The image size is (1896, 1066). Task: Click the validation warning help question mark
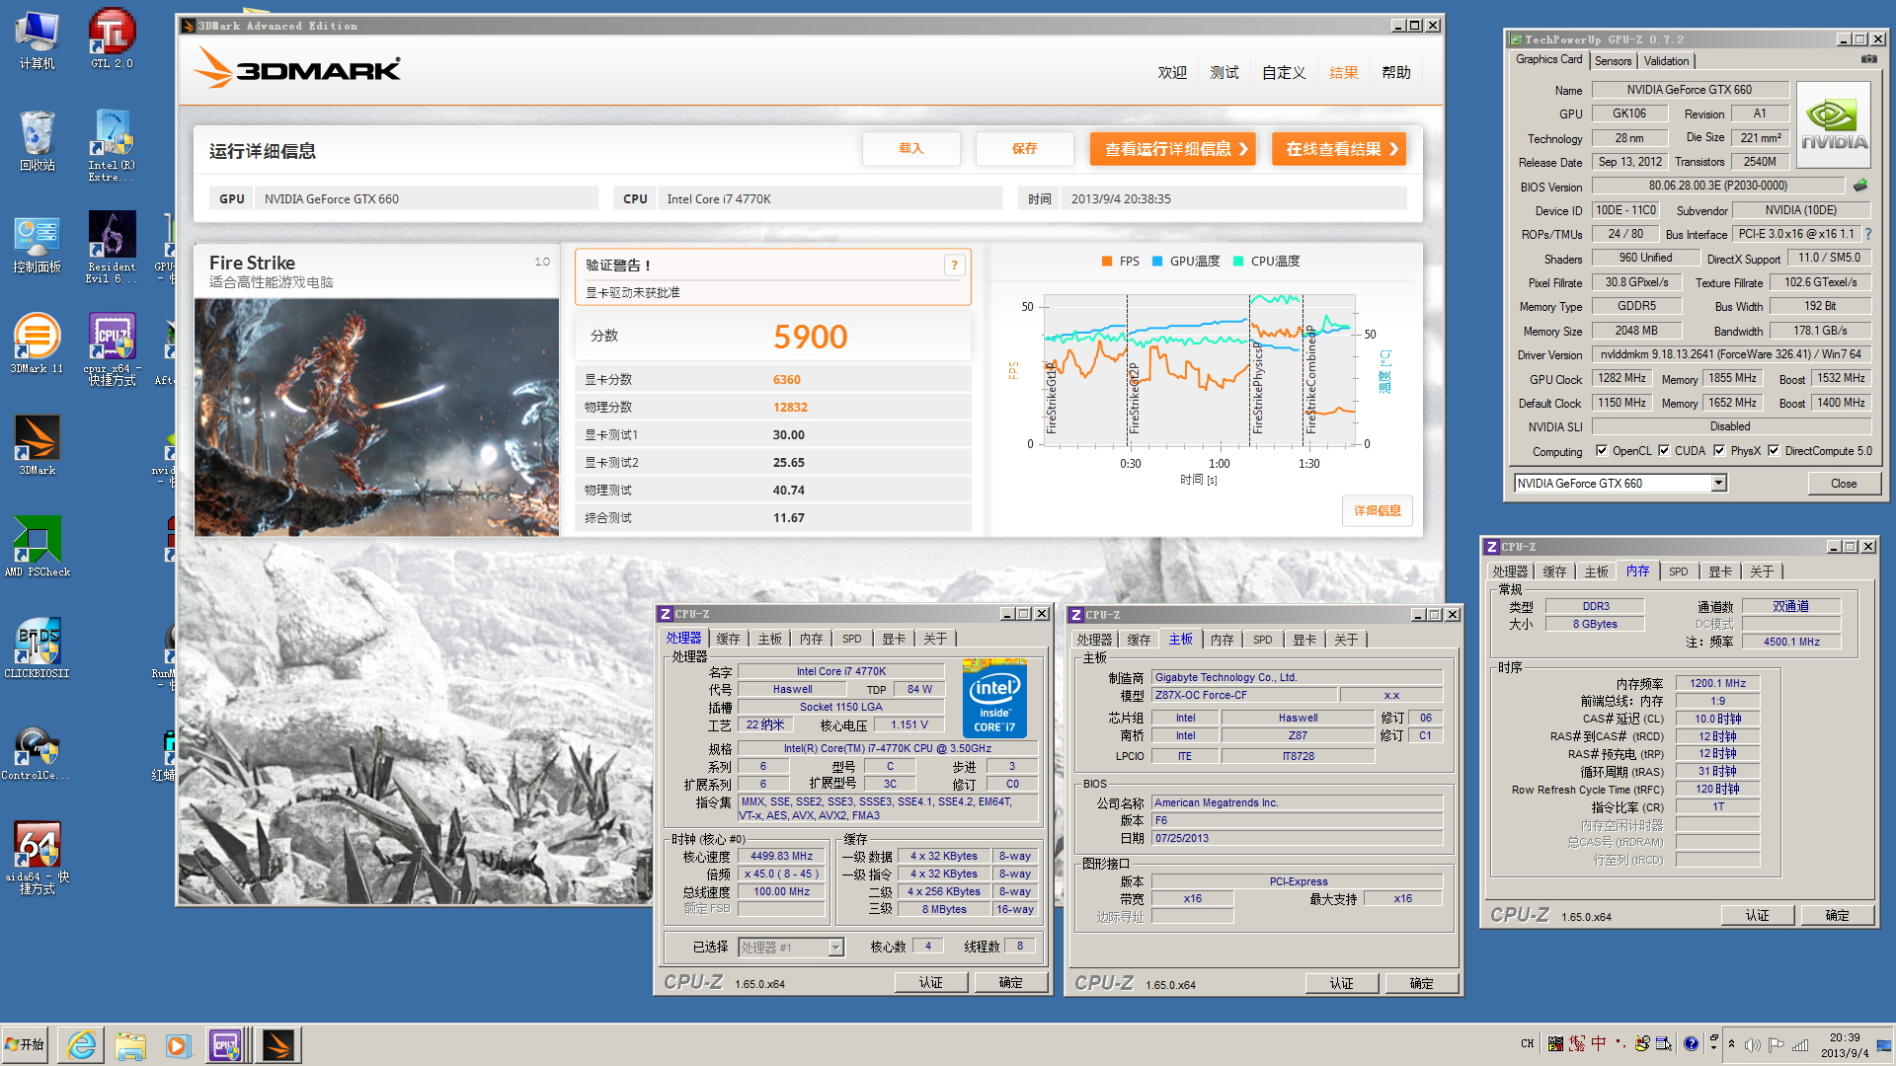[x=954, y=265]
